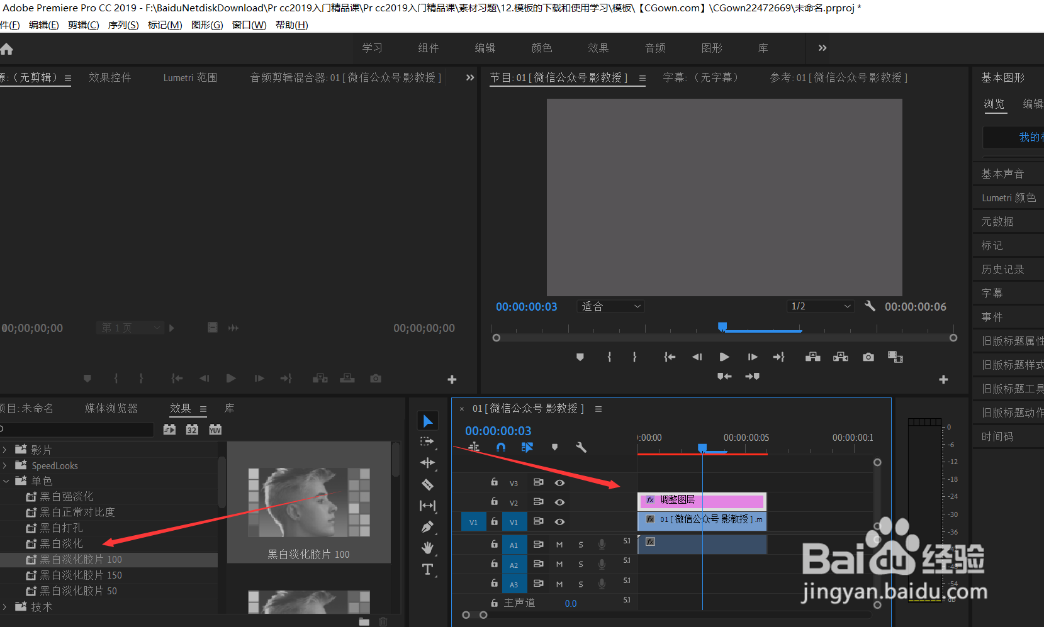The width and height of the screenshot is (1044, 627).
Task: Show more workspaces overflow arrows
Action: click(822, 48)
